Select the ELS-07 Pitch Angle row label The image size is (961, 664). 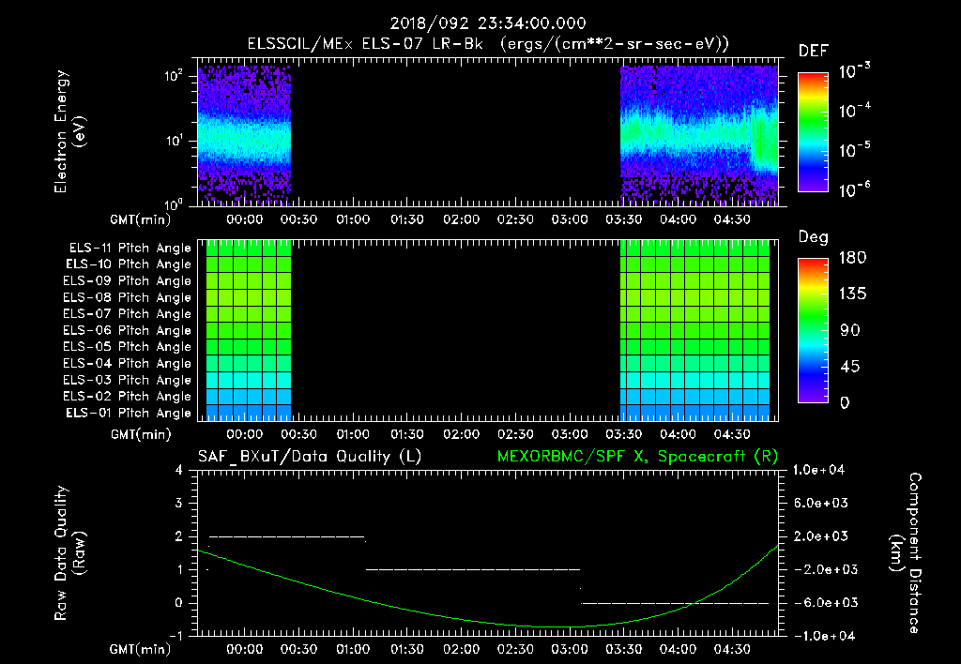pyautogui.click(x=128, y=313)
